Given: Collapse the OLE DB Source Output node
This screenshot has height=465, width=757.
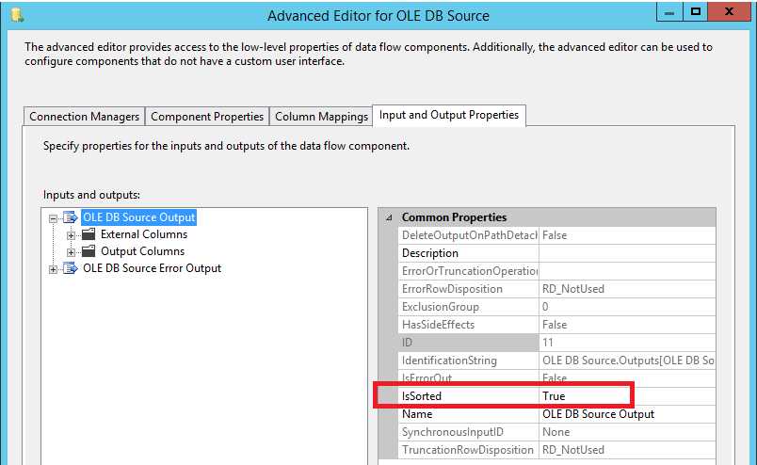Looking at the screenshot, I should [53, 218].
